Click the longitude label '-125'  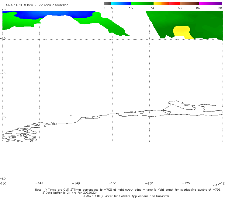point(186,183)
